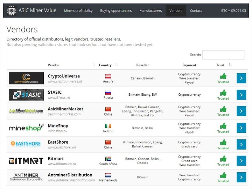The width and height of the screenshot is (252, 189).
Task: Click the Austria flag icon
Action: [x=108, y=76]
